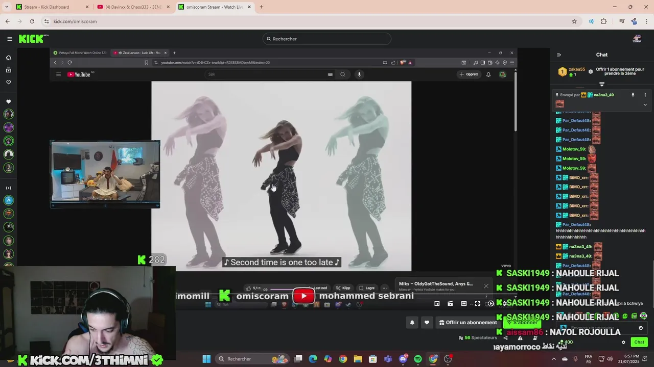Share the stream using the share icon
The image size is (654, 367).
(505, 337)
